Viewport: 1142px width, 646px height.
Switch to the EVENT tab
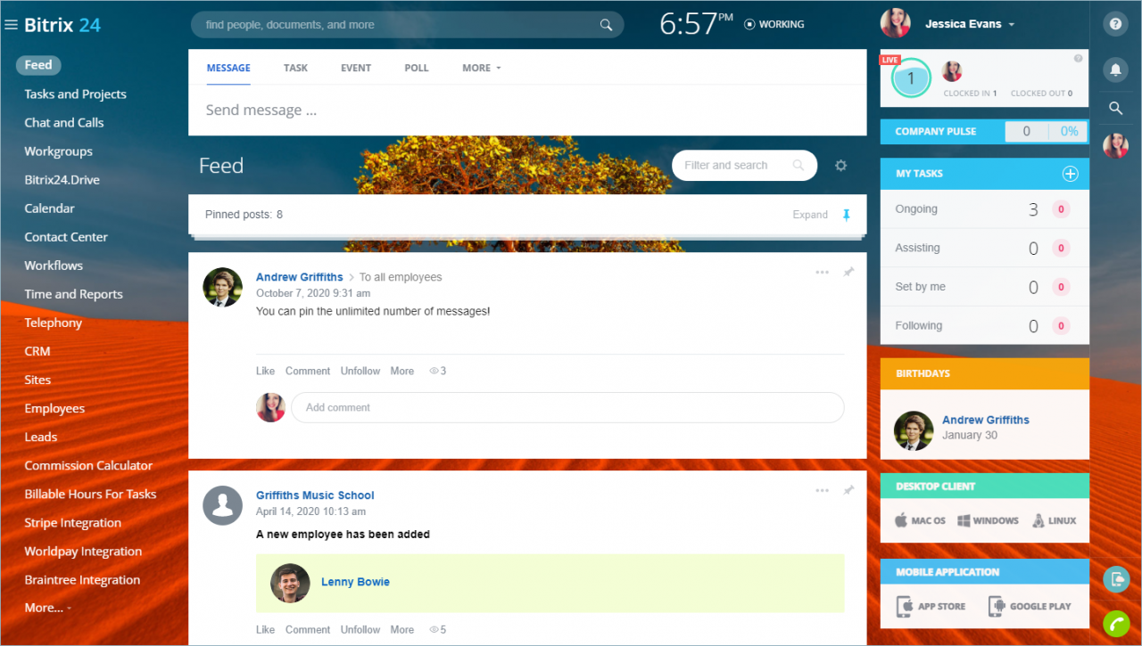[x=356, y=68]
